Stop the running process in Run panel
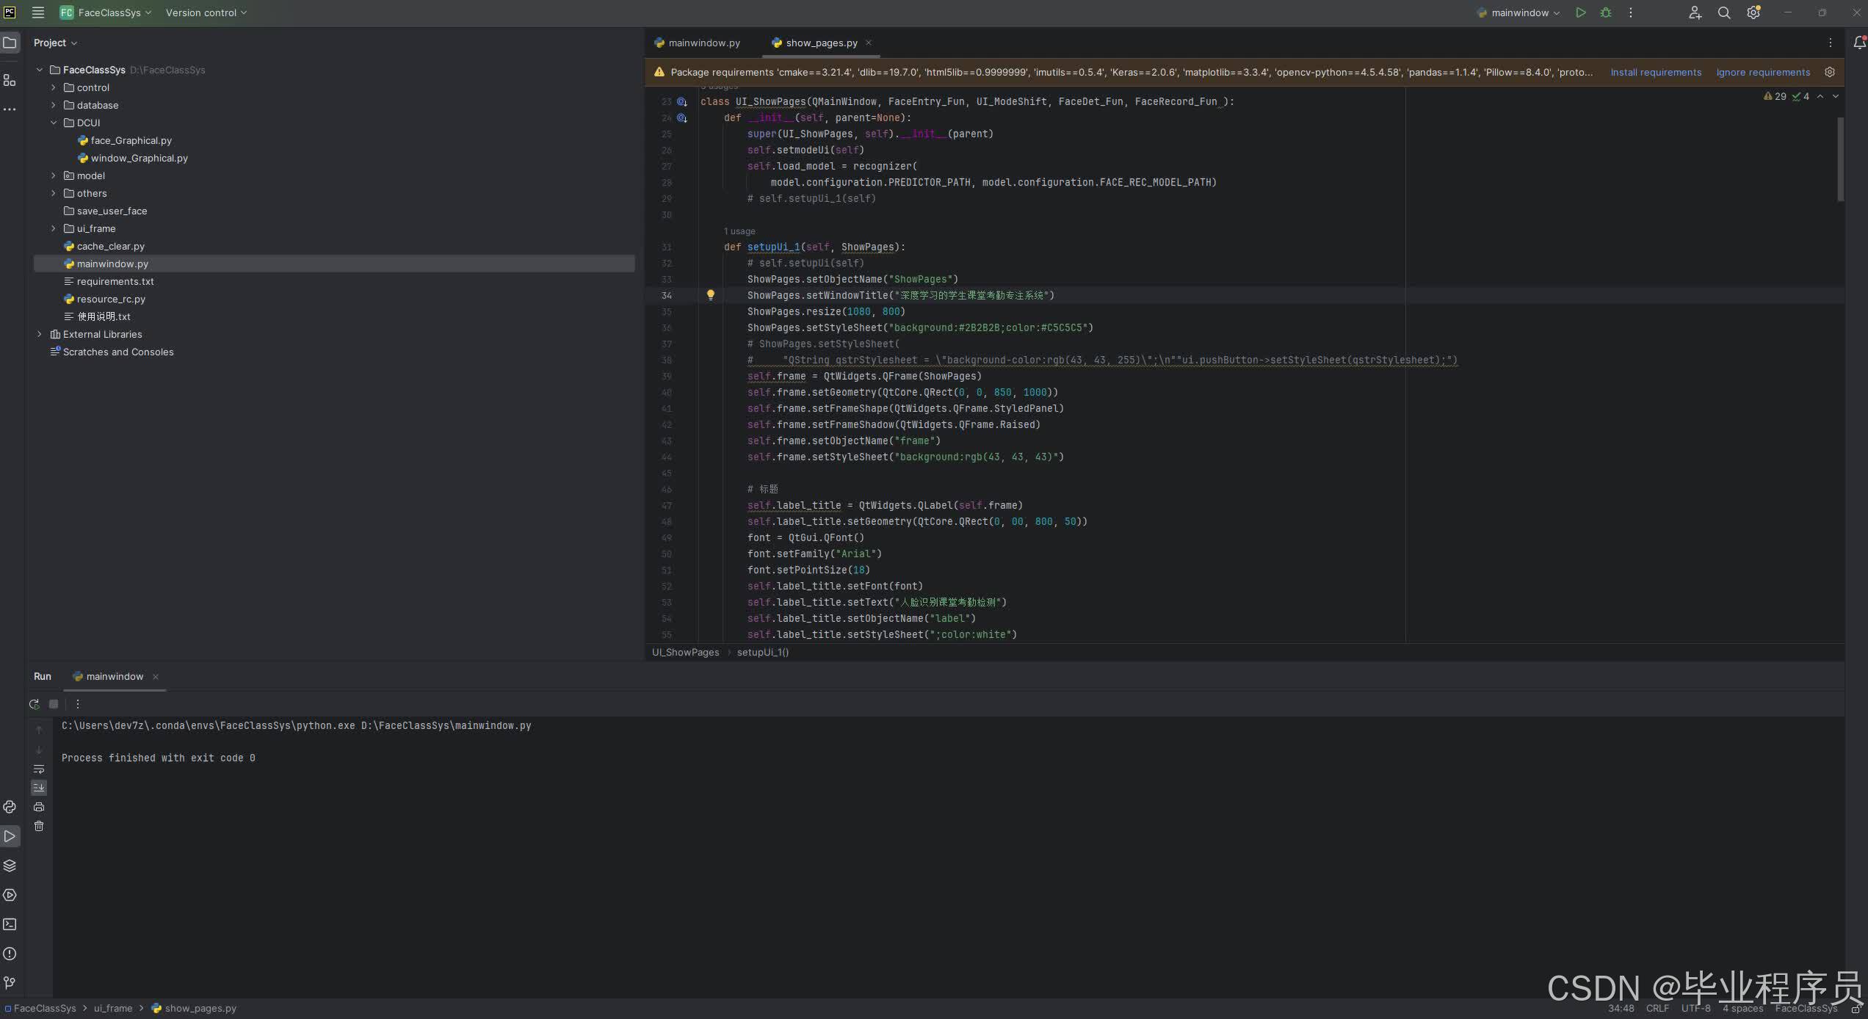Screen dimensions: 1868x1019 (x=54, y=704)
